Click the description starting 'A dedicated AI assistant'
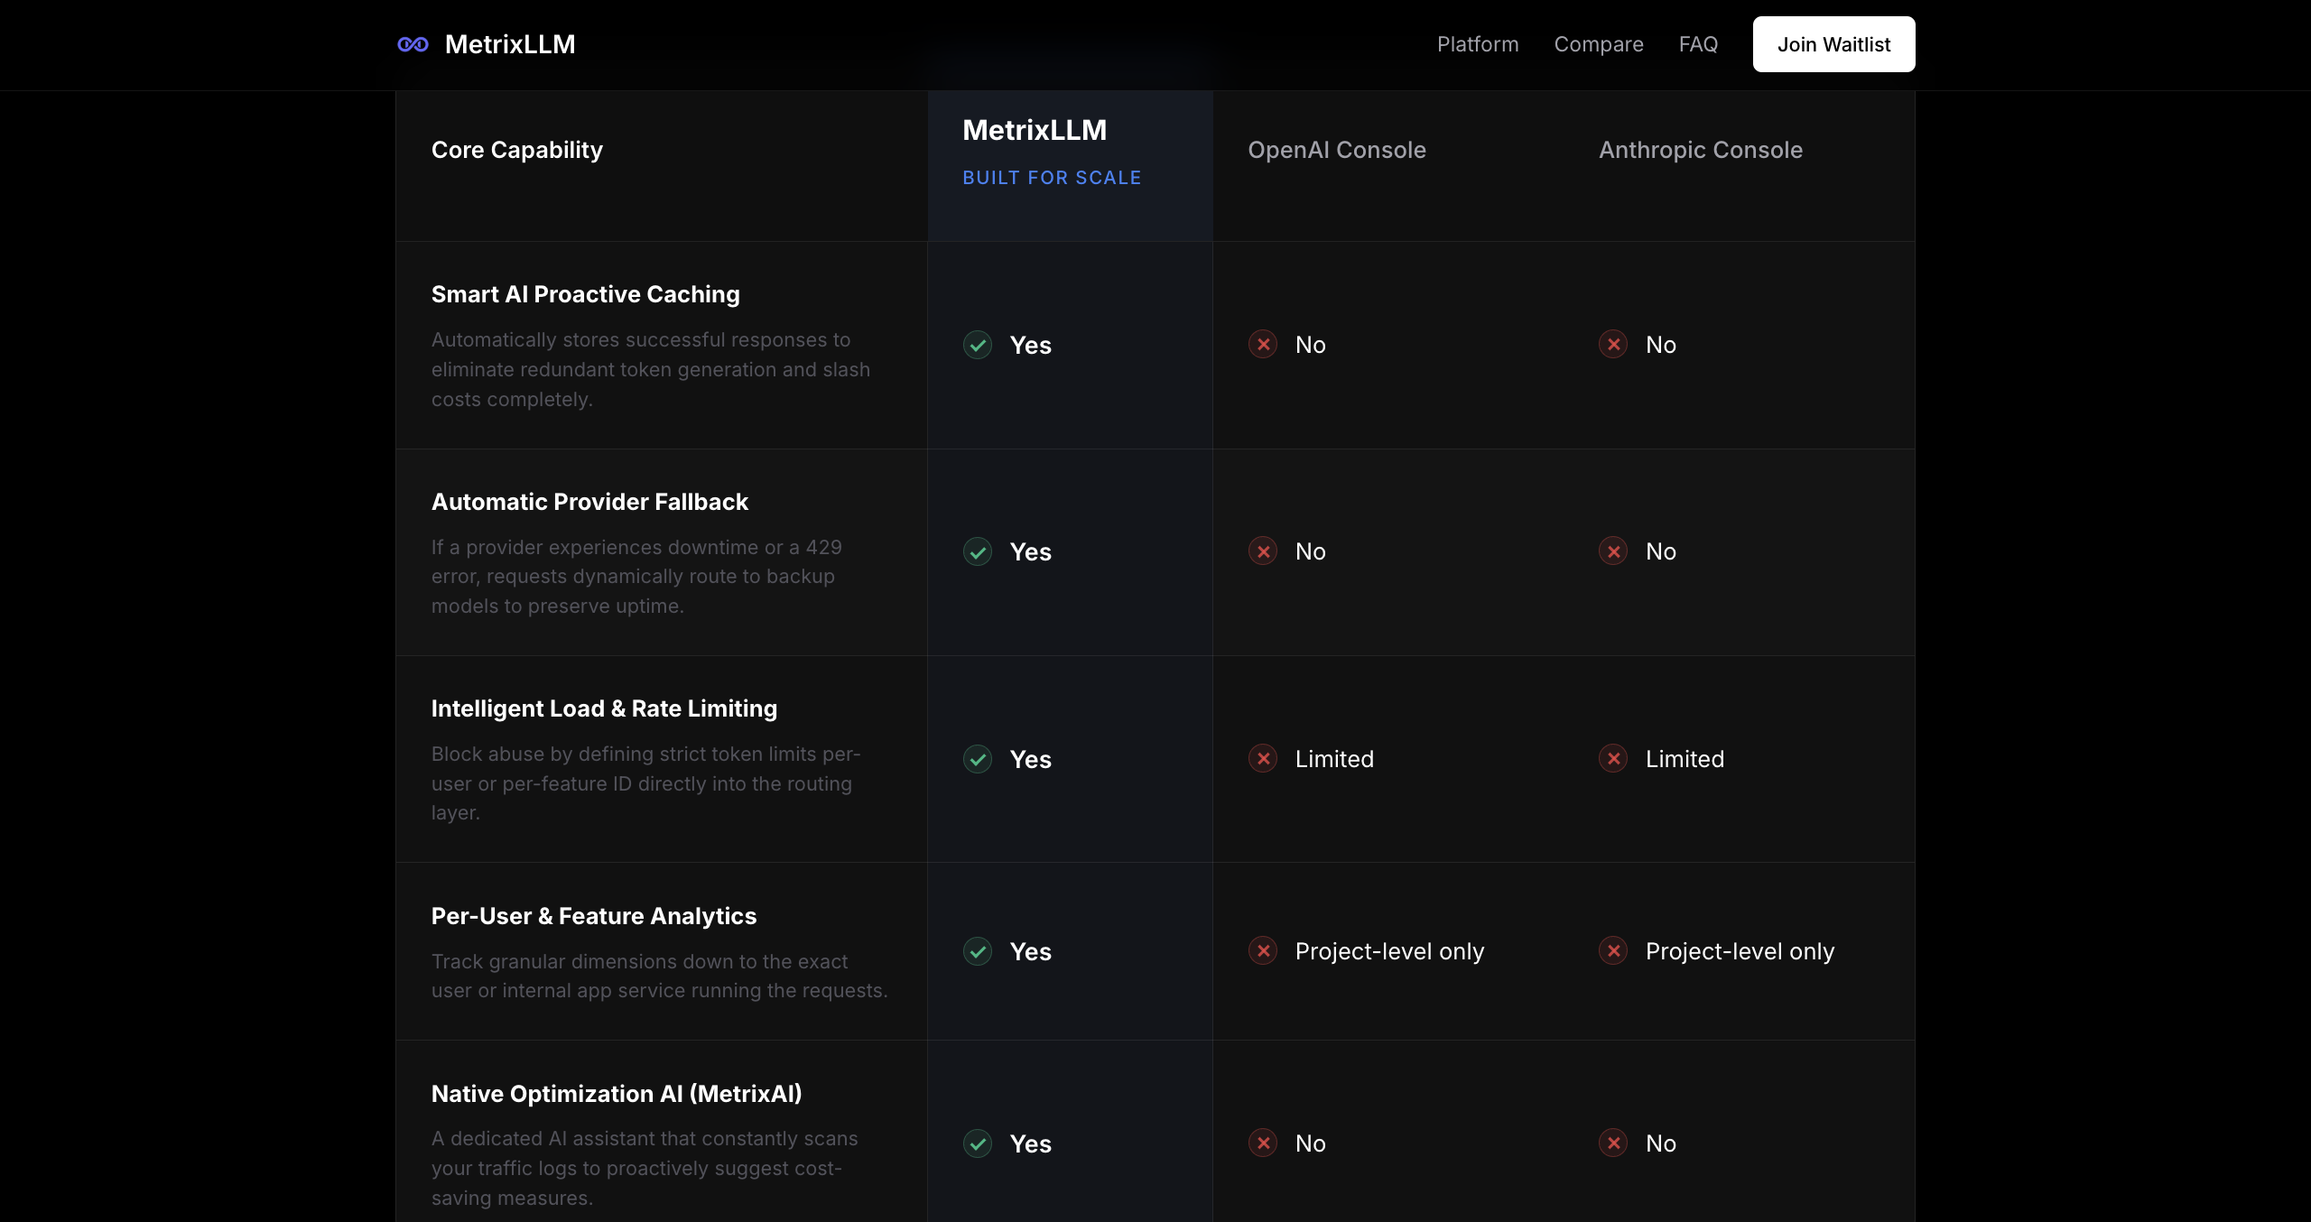The image size is (2311, 1222). 645,1168
